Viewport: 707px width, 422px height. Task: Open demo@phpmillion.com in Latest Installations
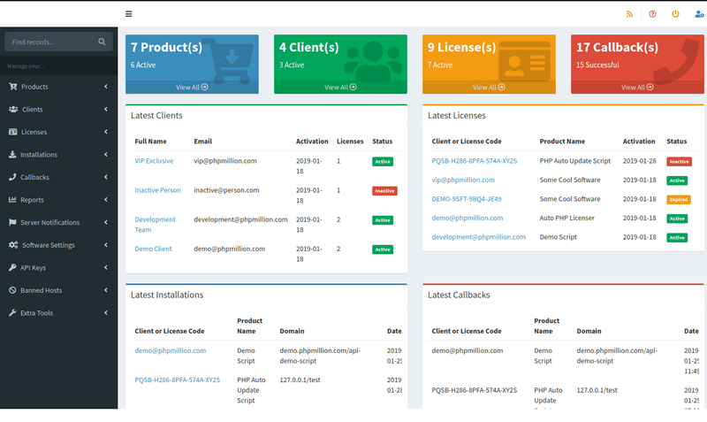tap(170, 350)
